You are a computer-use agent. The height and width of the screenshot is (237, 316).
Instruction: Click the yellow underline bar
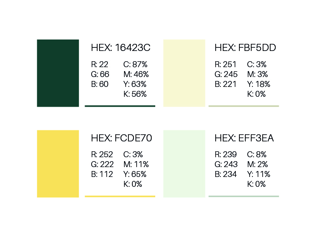pos(120,196)
